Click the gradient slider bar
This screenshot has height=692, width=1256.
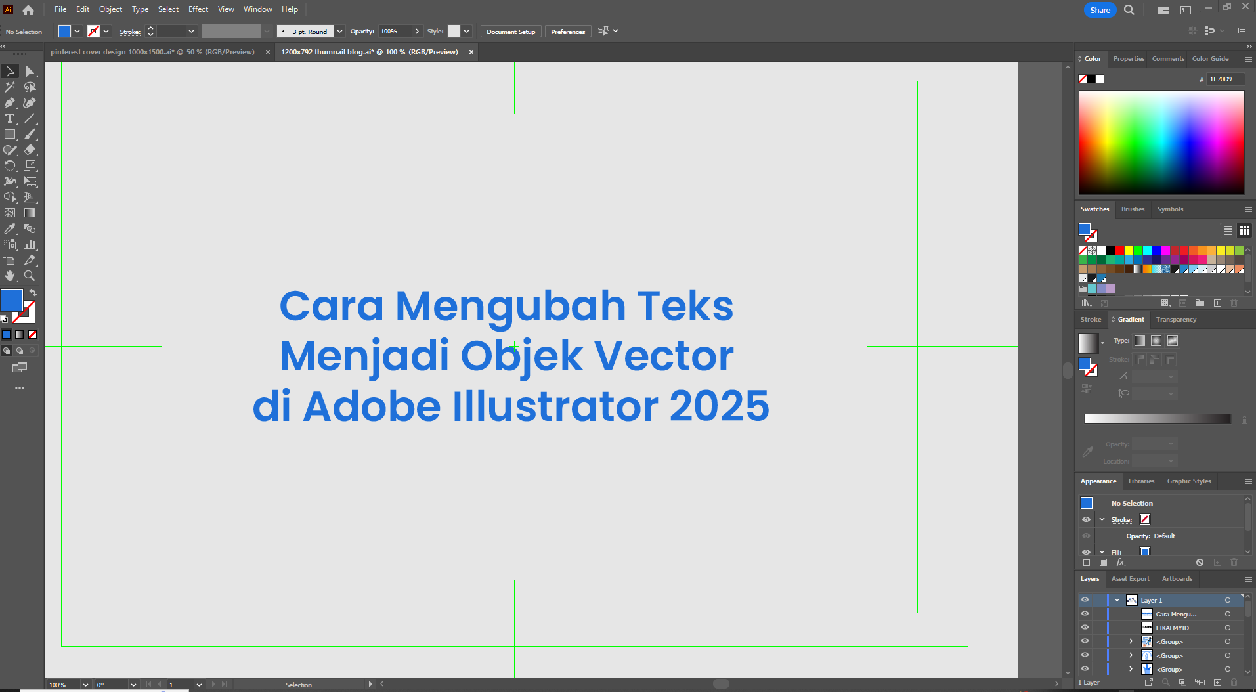tap(1158, 419)
